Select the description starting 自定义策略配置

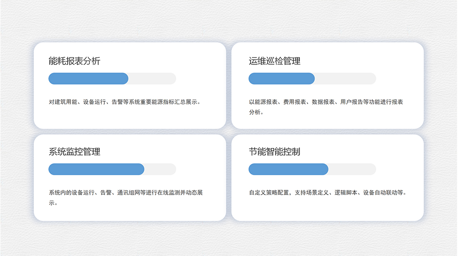point(328,192)
